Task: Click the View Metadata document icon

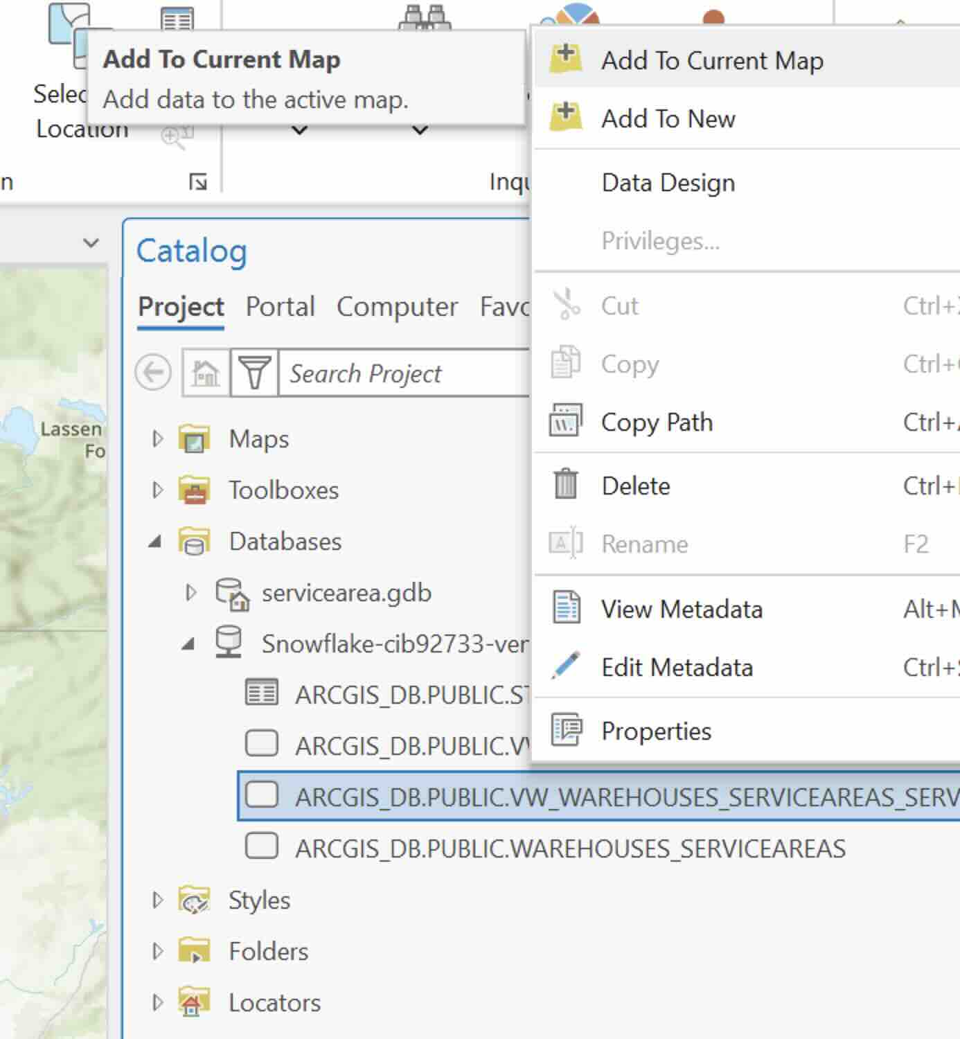Action: click(x=566, y=608)
